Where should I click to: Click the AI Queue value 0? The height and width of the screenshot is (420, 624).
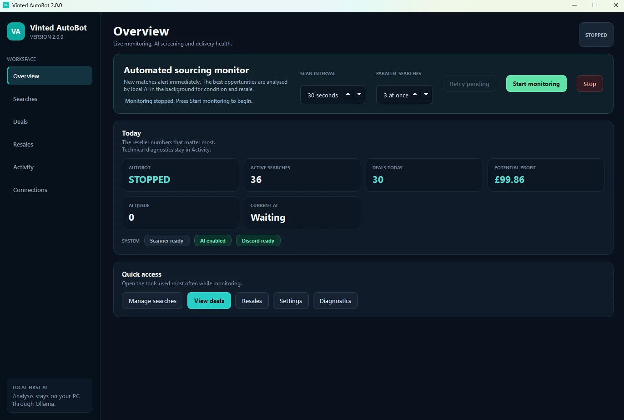(x=131, y=218)
